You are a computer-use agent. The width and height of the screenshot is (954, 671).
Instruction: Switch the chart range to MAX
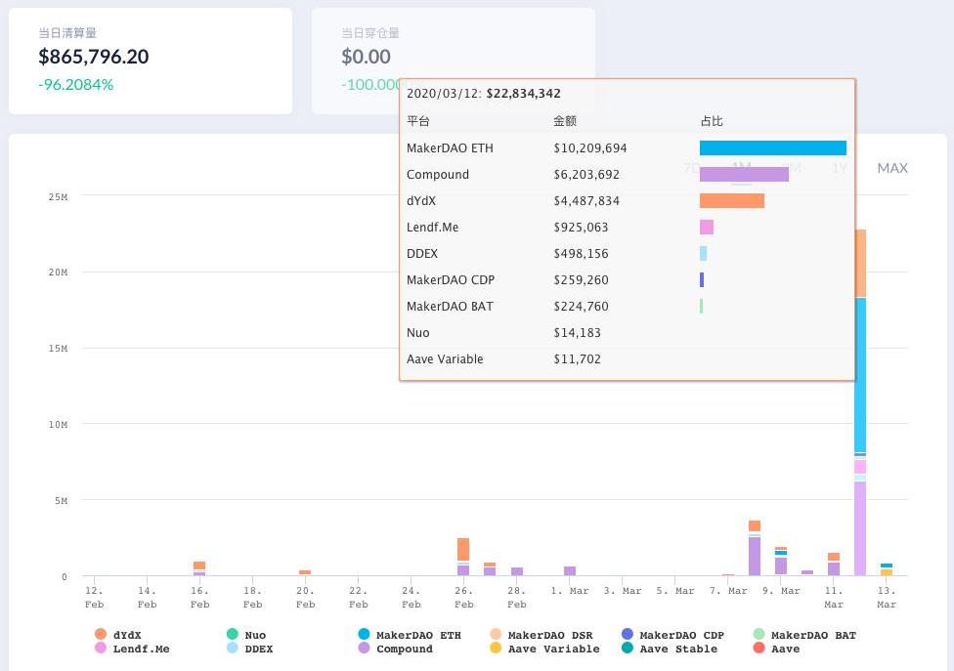(x=892, y=168)
